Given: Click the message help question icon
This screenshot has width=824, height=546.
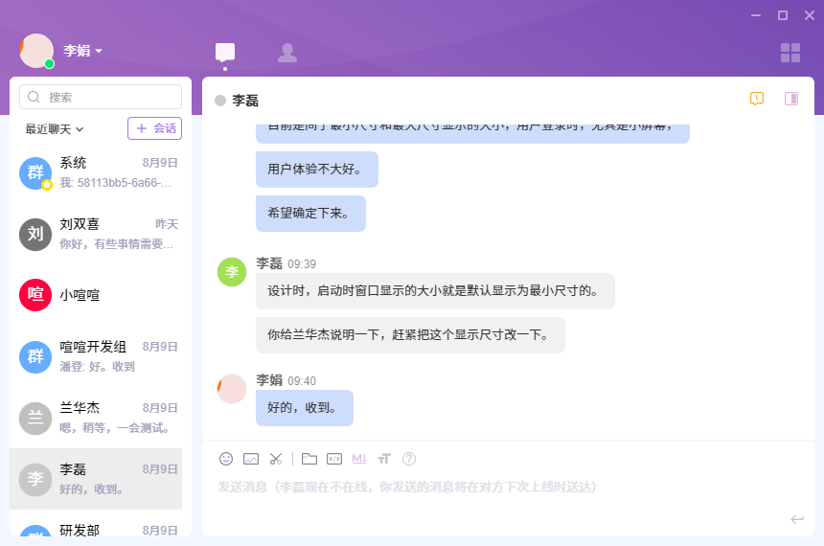Looking at the screenshot, I should point(409,459).
